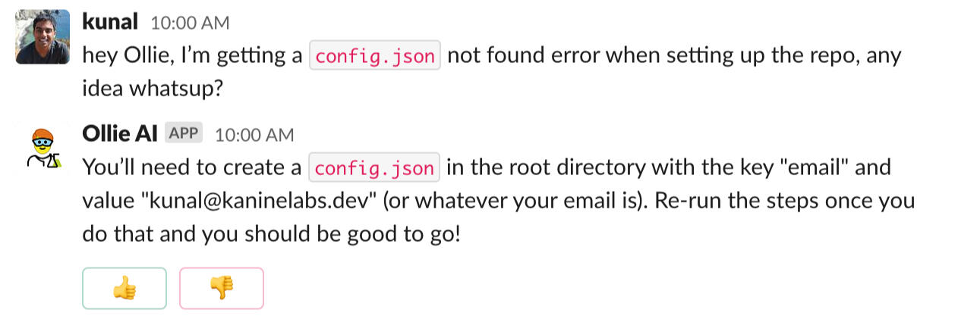Click "idea whatsup?" in kunal's message
The image size is (958, 319).
(153, 89)
